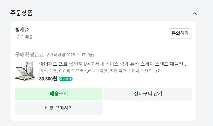Track delivery with 배송조회 button
The width and height of the screenshot is (213, 126).
click(59, 94)
